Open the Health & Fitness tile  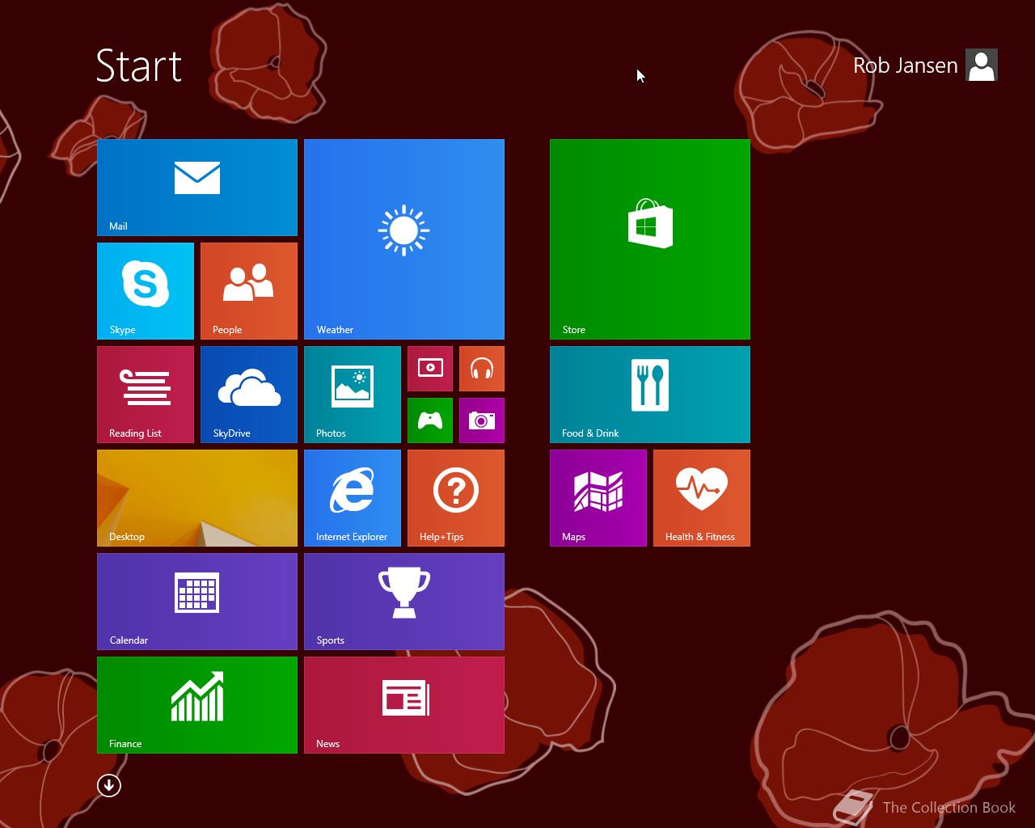tap(702, 498)
